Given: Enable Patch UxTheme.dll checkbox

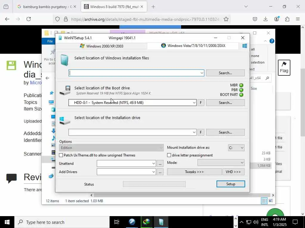Looking at the screenshot, I should (x=61, y=155).
